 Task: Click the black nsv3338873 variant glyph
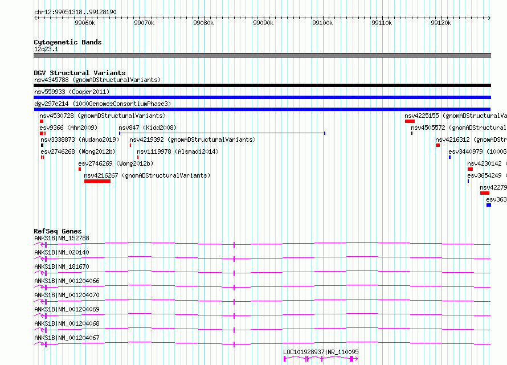click(x=42, y=145)
